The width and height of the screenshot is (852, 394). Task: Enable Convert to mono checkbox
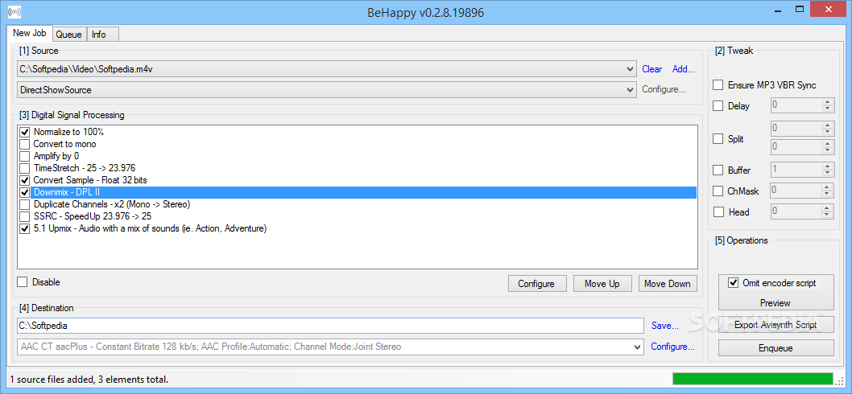pyautogui.click(x=24, y=144)
